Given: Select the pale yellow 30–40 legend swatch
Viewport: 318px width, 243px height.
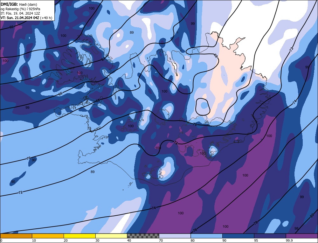Looking at the screenshot, I should [111, 236].
